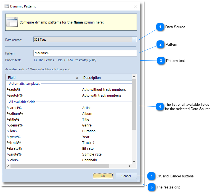Click the horizontal scrollbar right arrow
This screenshot has width=215, height=194.
tap(129, 166)
